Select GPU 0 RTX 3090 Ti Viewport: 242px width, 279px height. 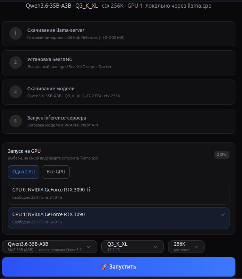point(119,194)
